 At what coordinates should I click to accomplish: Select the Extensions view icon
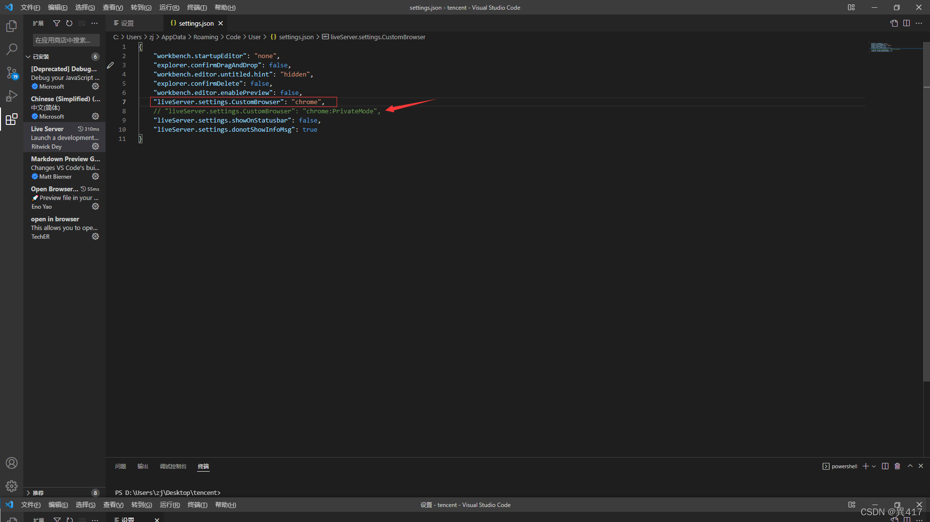click(x=12, y=119)
